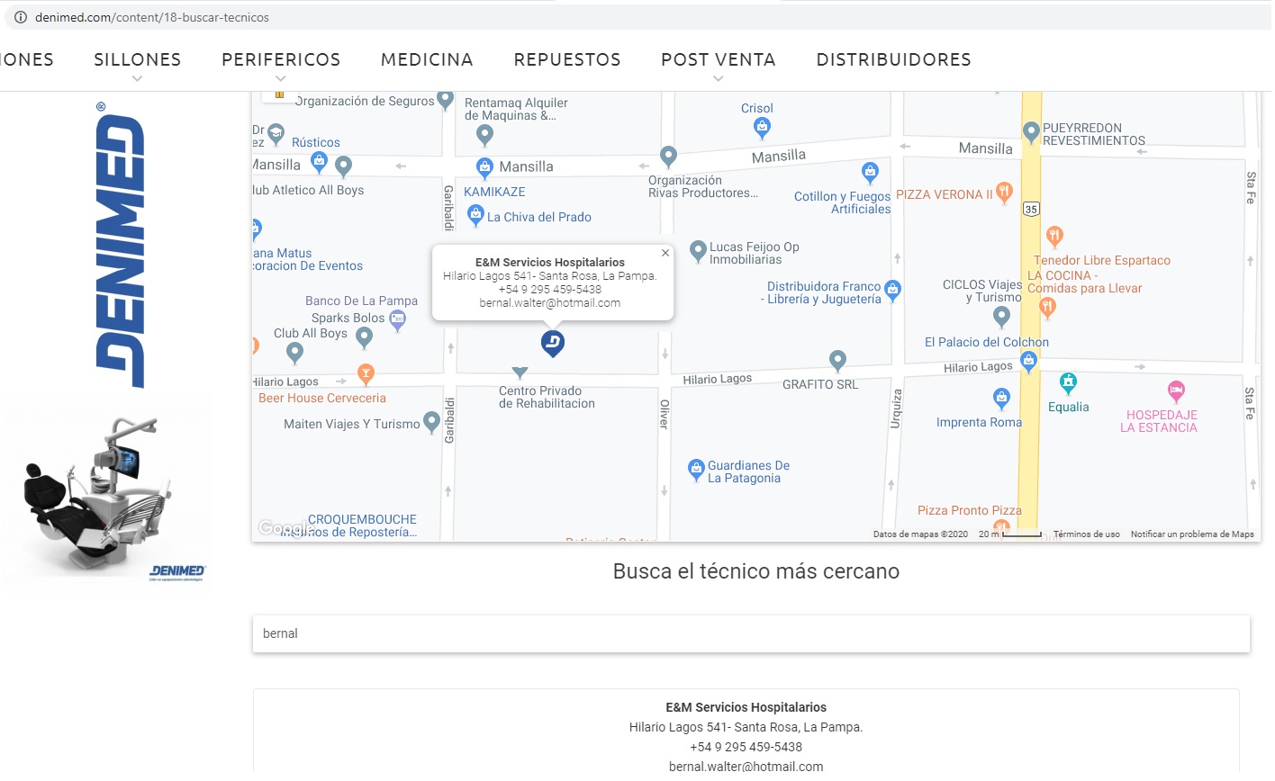Click the Crisol shop pin
The width and height of the screenshot is (1275, 781).
click(762, 128)
